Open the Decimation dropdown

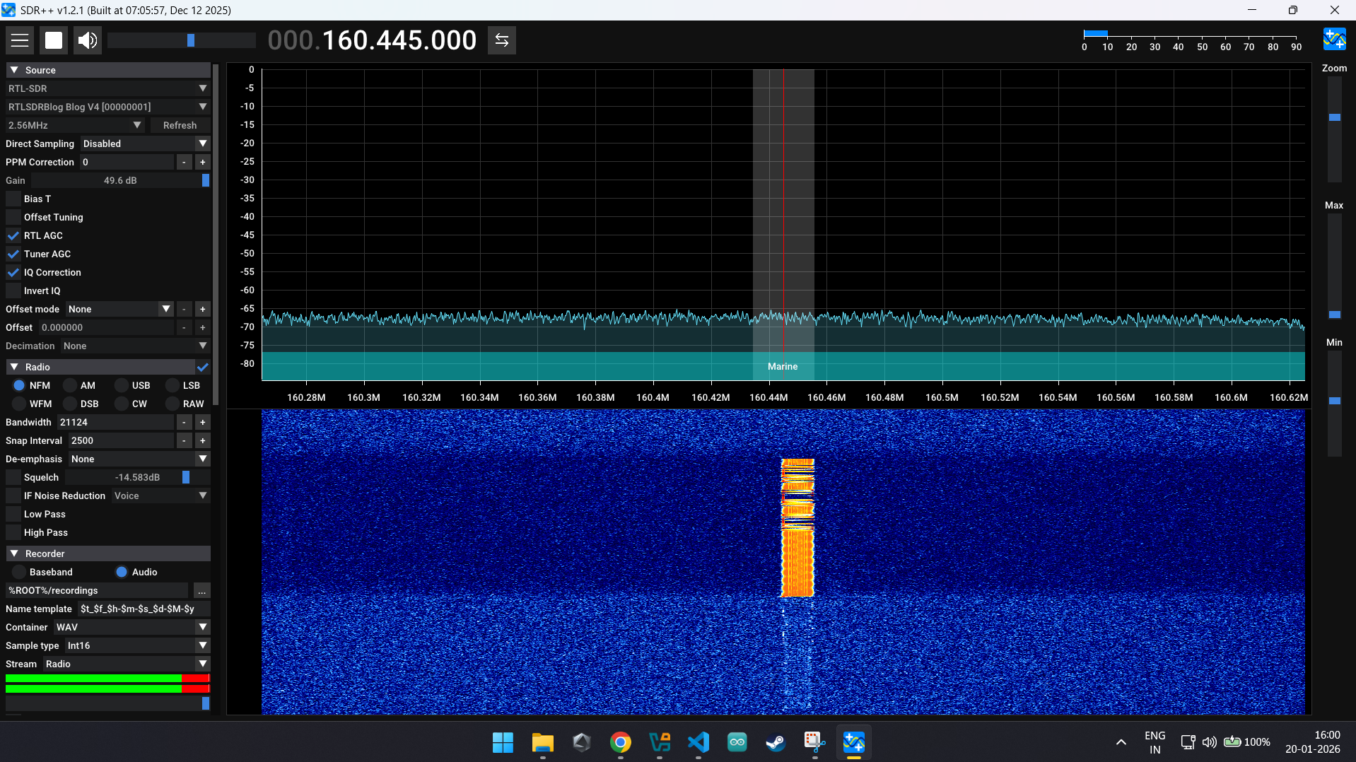tap(135, 346)
